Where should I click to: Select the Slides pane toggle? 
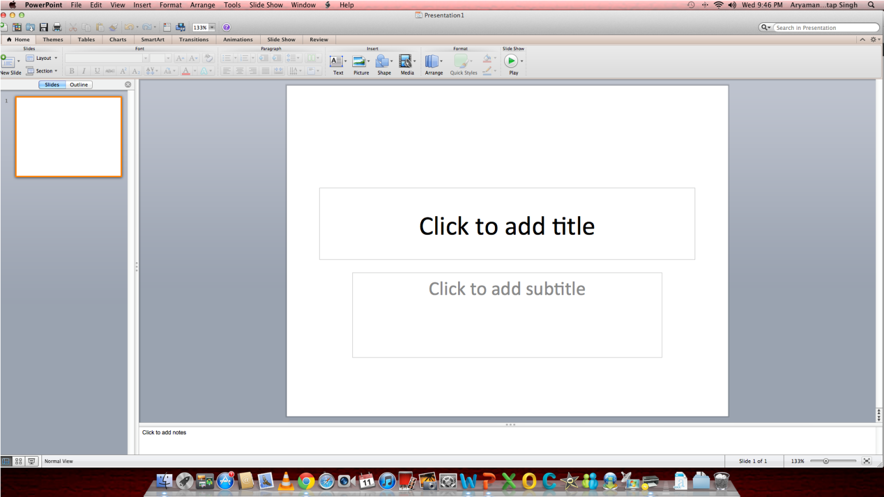52,85
